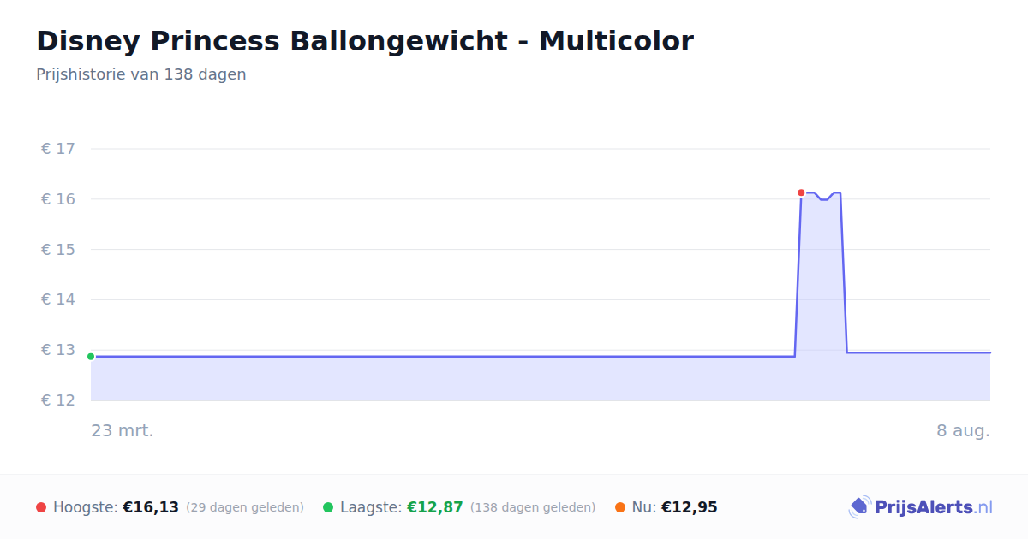Select the € 14 axis label
1028x539 pixels.
pos(58,299)
